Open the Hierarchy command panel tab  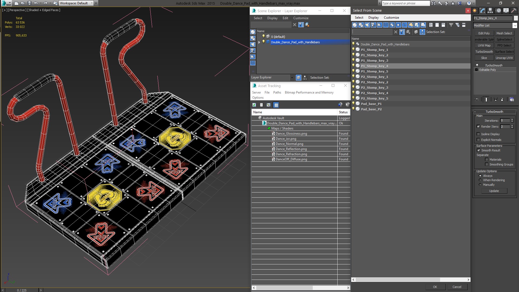pos(490,11)
